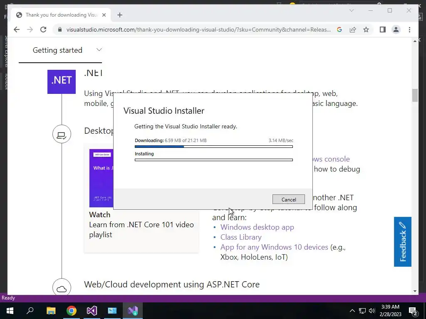
Task: Expand the Getting started dropdown
Action: (60, 50)
